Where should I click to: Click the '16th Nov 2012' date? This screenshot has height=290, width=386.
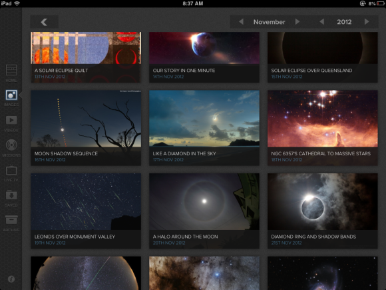50,160
